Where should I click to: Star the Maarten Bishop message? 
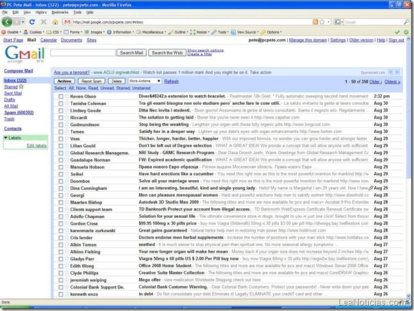pos(67,202)
